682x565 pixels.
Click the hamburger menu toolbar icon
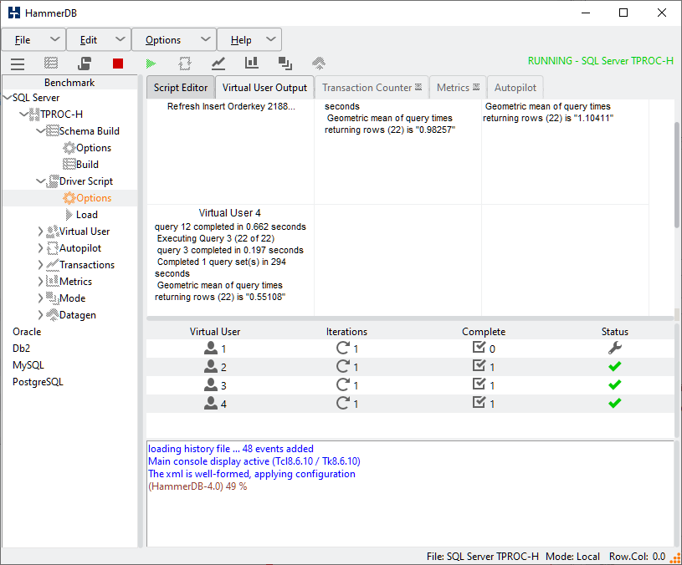18,64
